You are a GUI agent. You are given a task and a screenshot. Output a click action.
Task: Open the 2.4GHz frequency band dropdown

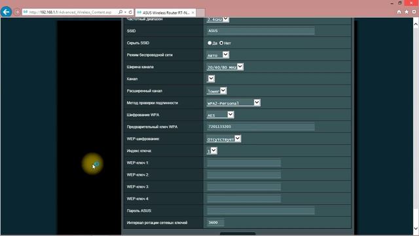pos(218,20)
